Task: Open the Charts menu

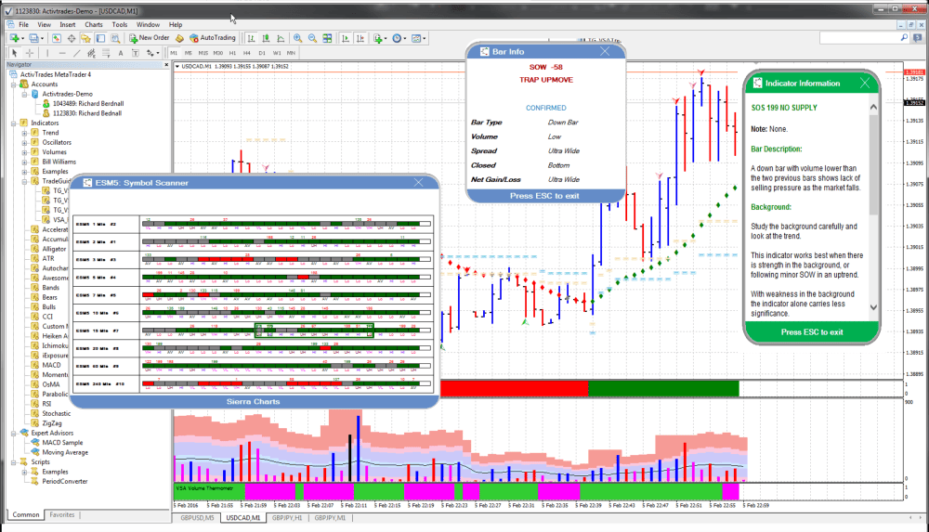Action: pos(94,25)
